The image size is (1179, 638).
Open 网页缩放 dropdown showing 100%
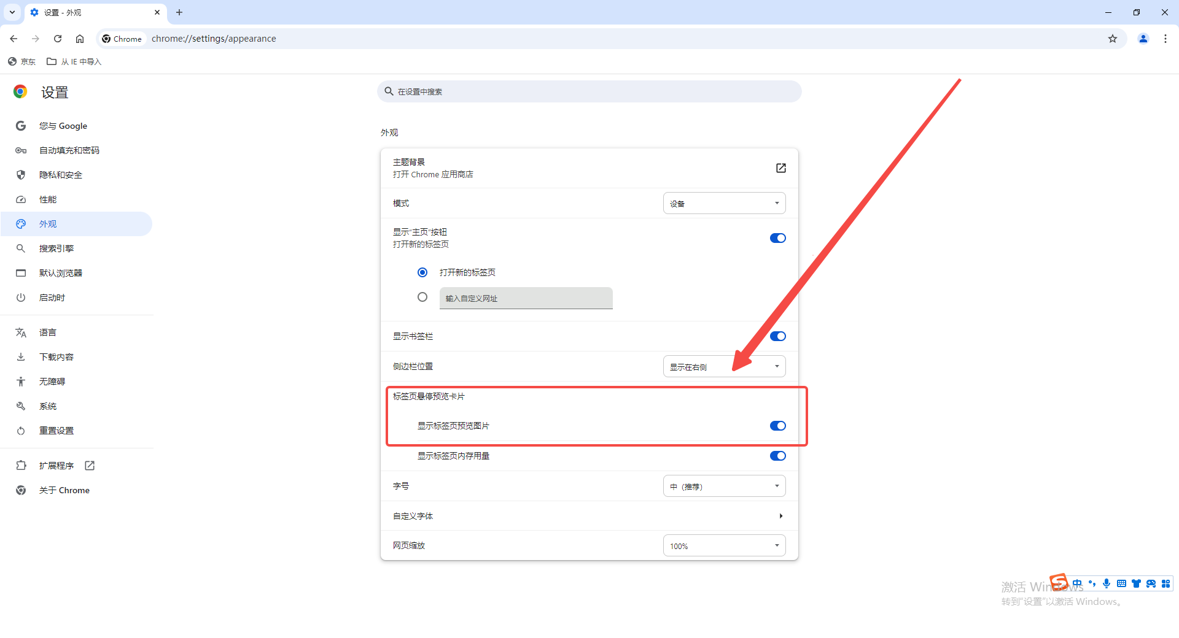725,545
